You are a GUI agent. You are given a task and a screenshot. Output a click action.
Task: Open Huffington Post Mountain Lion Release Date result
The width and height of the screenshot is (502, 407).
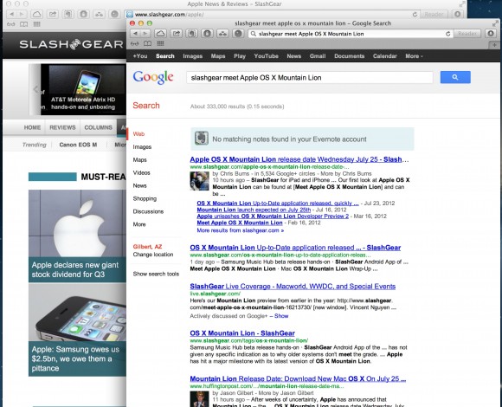click(298, 378)
